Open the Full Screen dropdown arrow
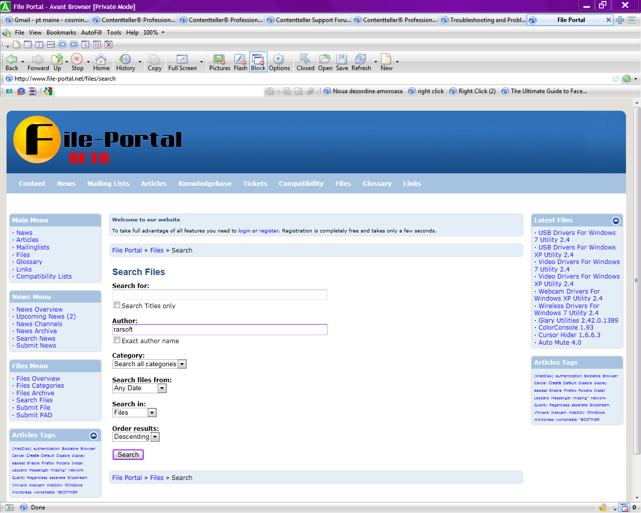This screenshot has height=513, width=641. point(201,62)
